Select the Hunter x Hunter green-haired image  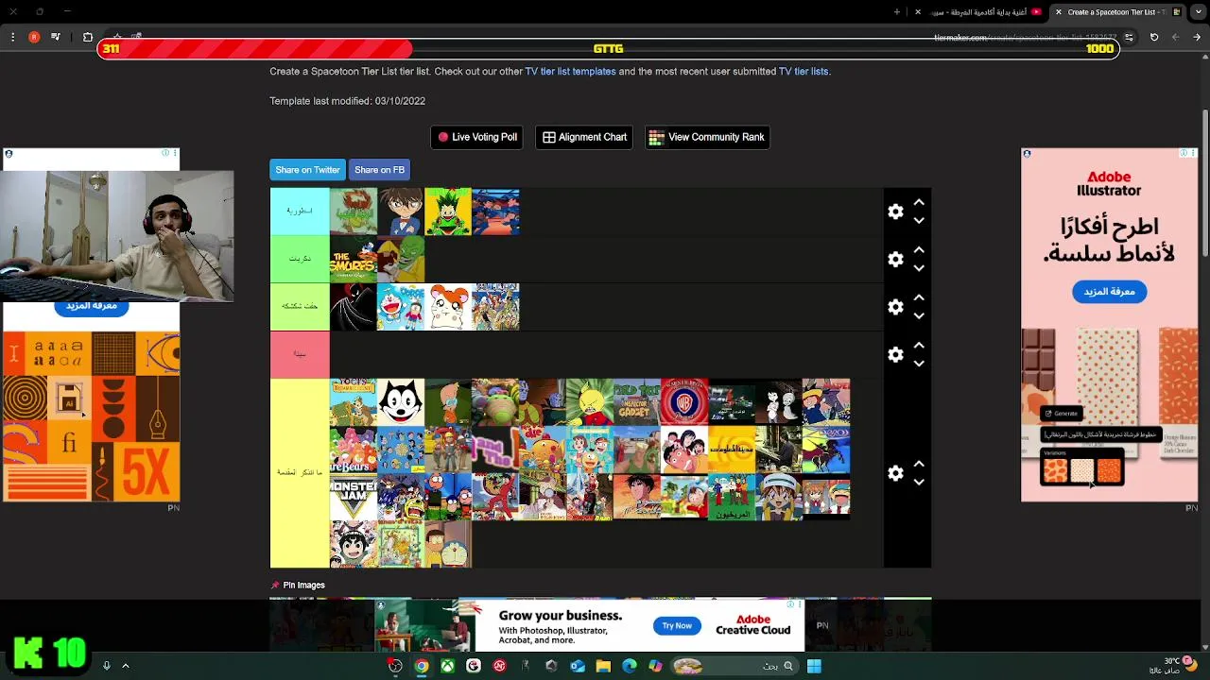pyautogui.click(x=448, y=212)
